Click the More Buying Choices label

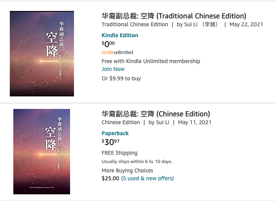127,170
